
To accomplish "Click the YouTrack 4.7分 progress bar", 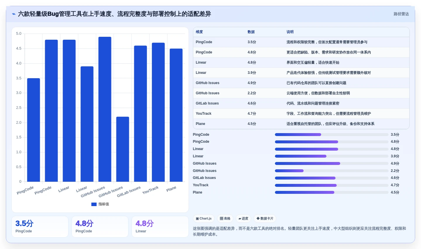I will coord(332,185).
